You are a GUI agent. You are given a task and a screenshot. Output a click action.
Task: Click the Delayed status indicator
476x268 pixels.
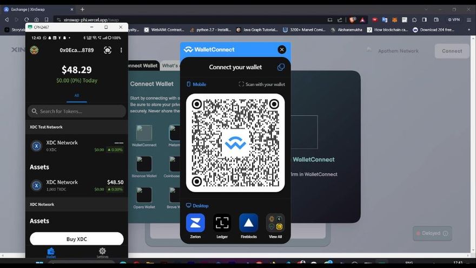(432, 233)
